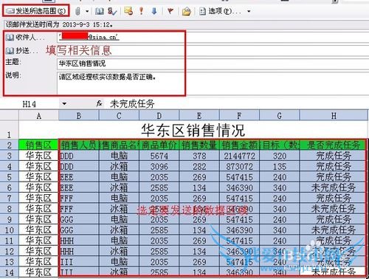Select column C header
Image resolution: width=369 pixels, height=279 pixels.
tap(119, 115)
